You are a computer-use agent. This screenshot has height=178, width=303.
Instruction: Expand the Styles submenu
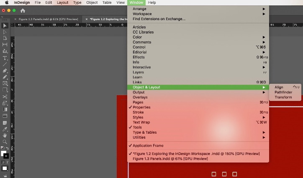point(198,117)
